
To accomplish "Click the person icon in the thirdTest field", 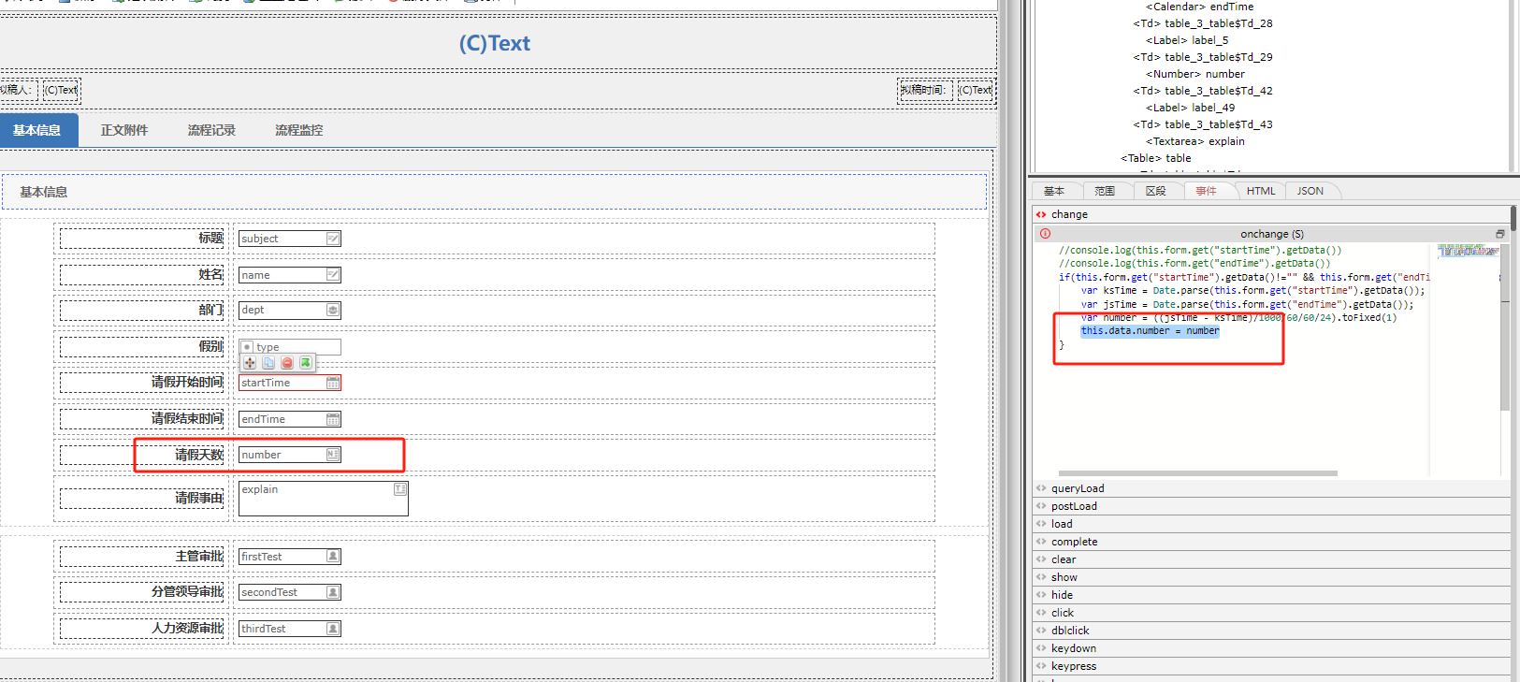I will coord(333,629).
